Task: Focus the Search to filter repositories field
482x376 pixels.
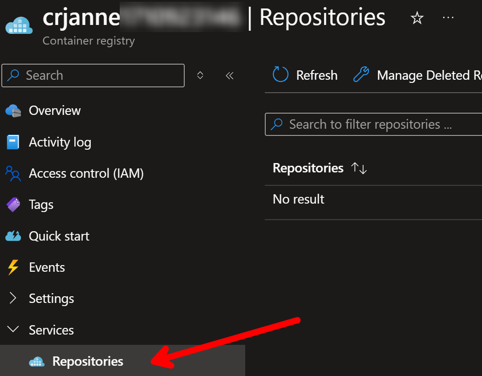Action: [373, 124]
